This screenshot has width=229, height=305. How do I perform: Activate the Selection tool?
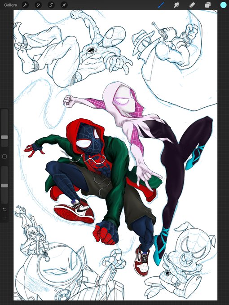[x=51, y=5]
